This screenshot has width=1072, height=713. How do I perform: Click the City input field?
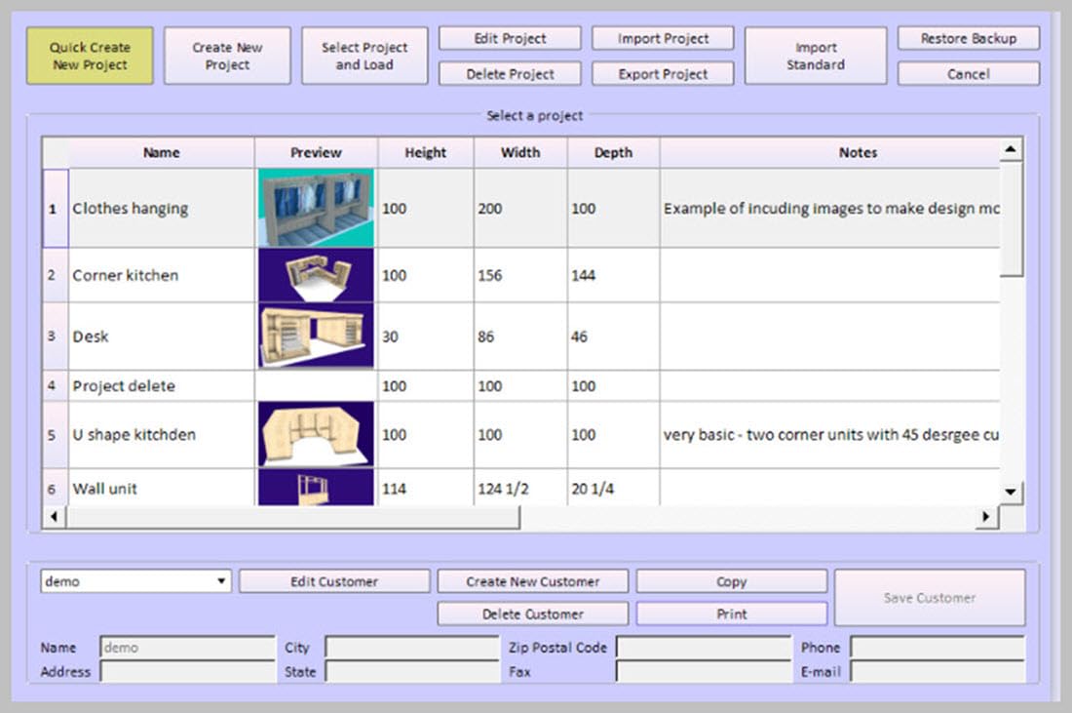click(412, 648)
